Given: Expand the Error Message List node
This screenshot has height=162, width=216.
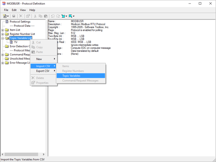Looking at the screenshot, I should click(3, 63).
